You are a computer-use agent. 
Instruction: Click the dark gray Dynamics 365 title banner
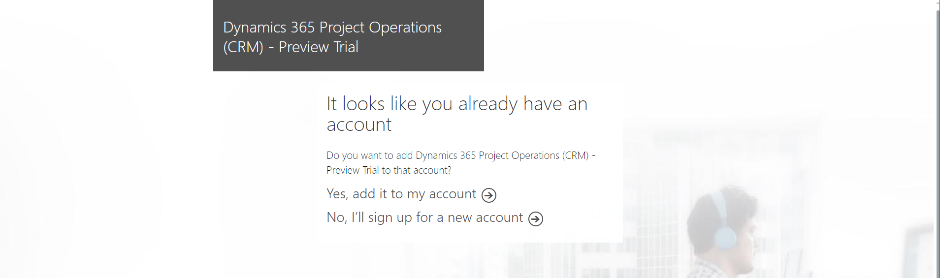coord(348,35)
